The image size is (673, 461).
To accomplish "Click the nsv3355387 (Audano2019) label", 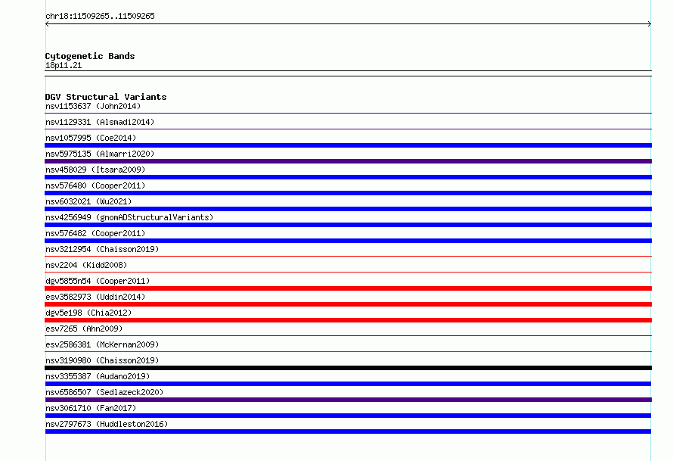I will pos(98,376).
